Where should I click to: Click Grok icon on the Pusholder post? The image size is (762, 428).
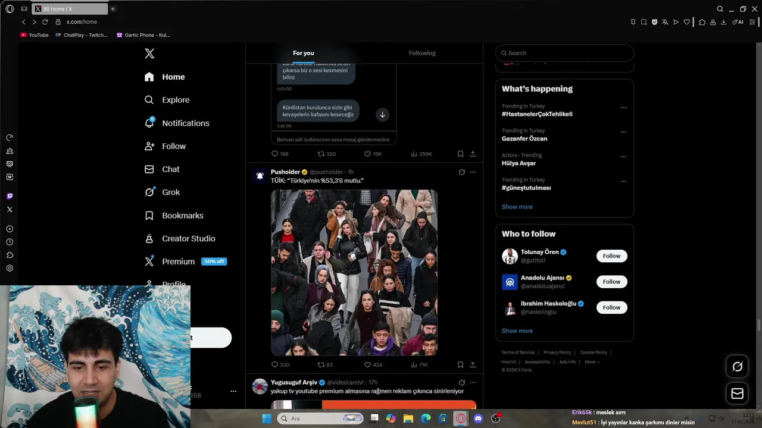(x=461, y=172)
